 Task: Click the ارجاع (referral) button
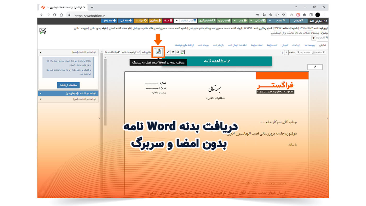pos(299,21)
